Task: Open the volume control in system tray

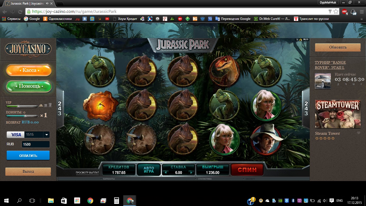Action: tap(325, 200)
